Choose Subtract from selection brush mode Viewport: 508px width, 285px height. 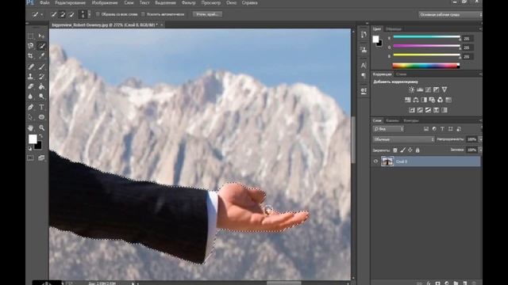[x=71, y=14]
